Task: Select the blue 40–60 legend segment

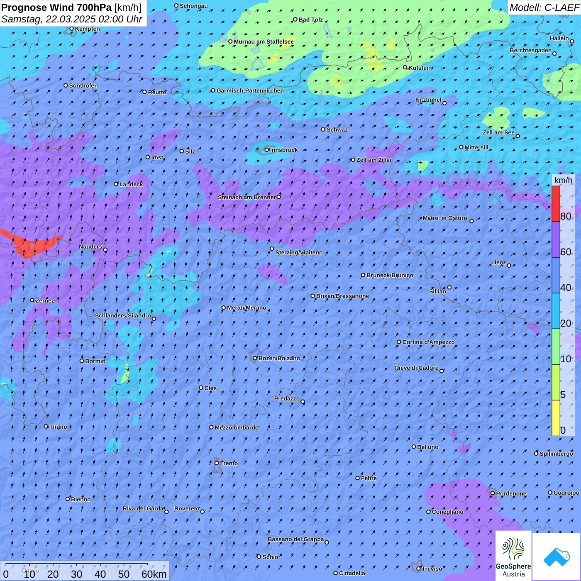Action: point(556,275)
